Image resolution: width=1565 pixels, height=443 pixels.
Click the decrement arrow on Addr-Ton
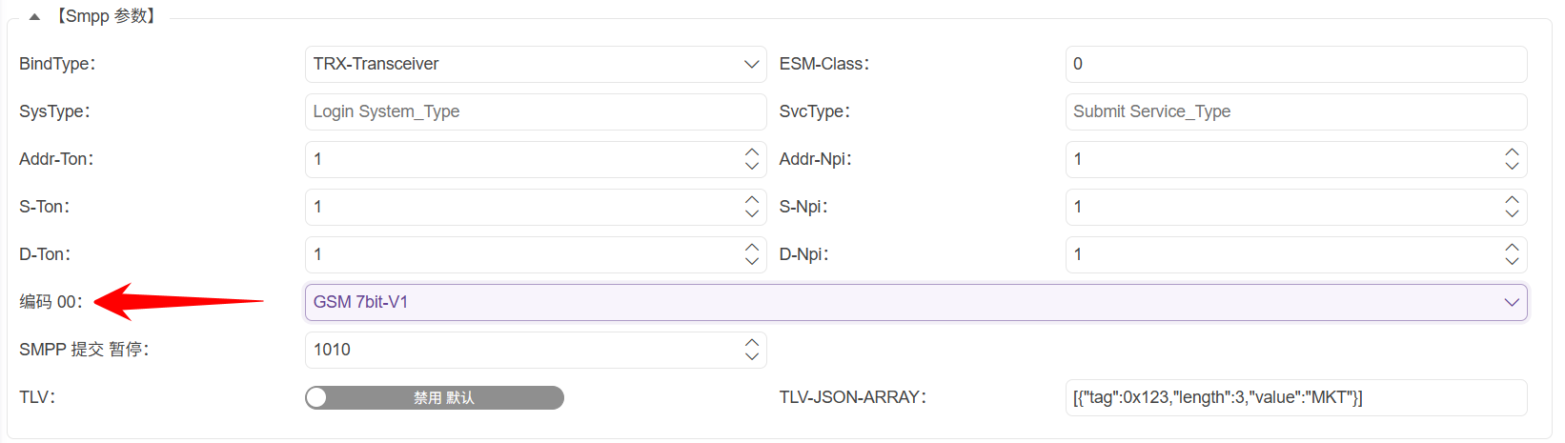coord(752,166)
